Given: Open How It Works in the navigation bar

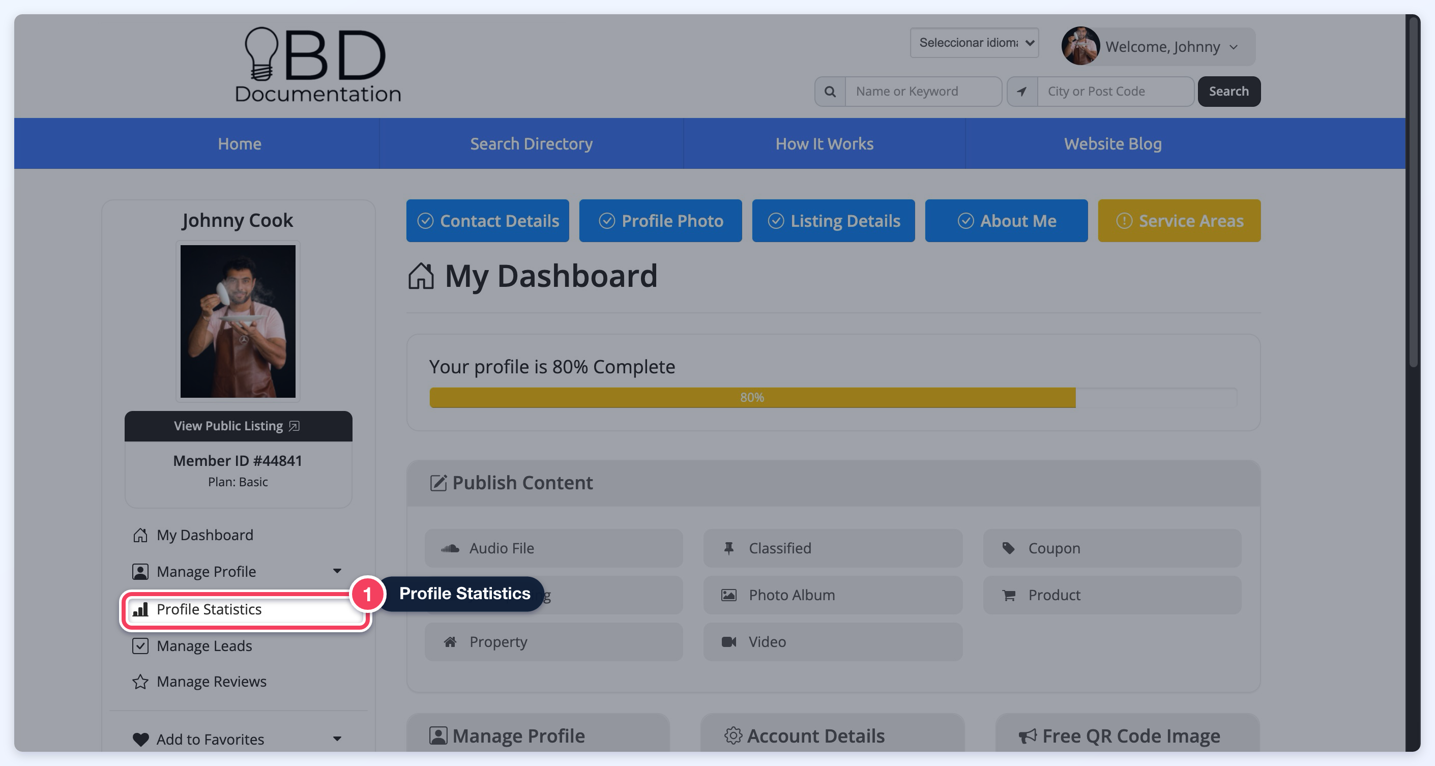Looking at the screenshot, I should click(x=825, y=144).
